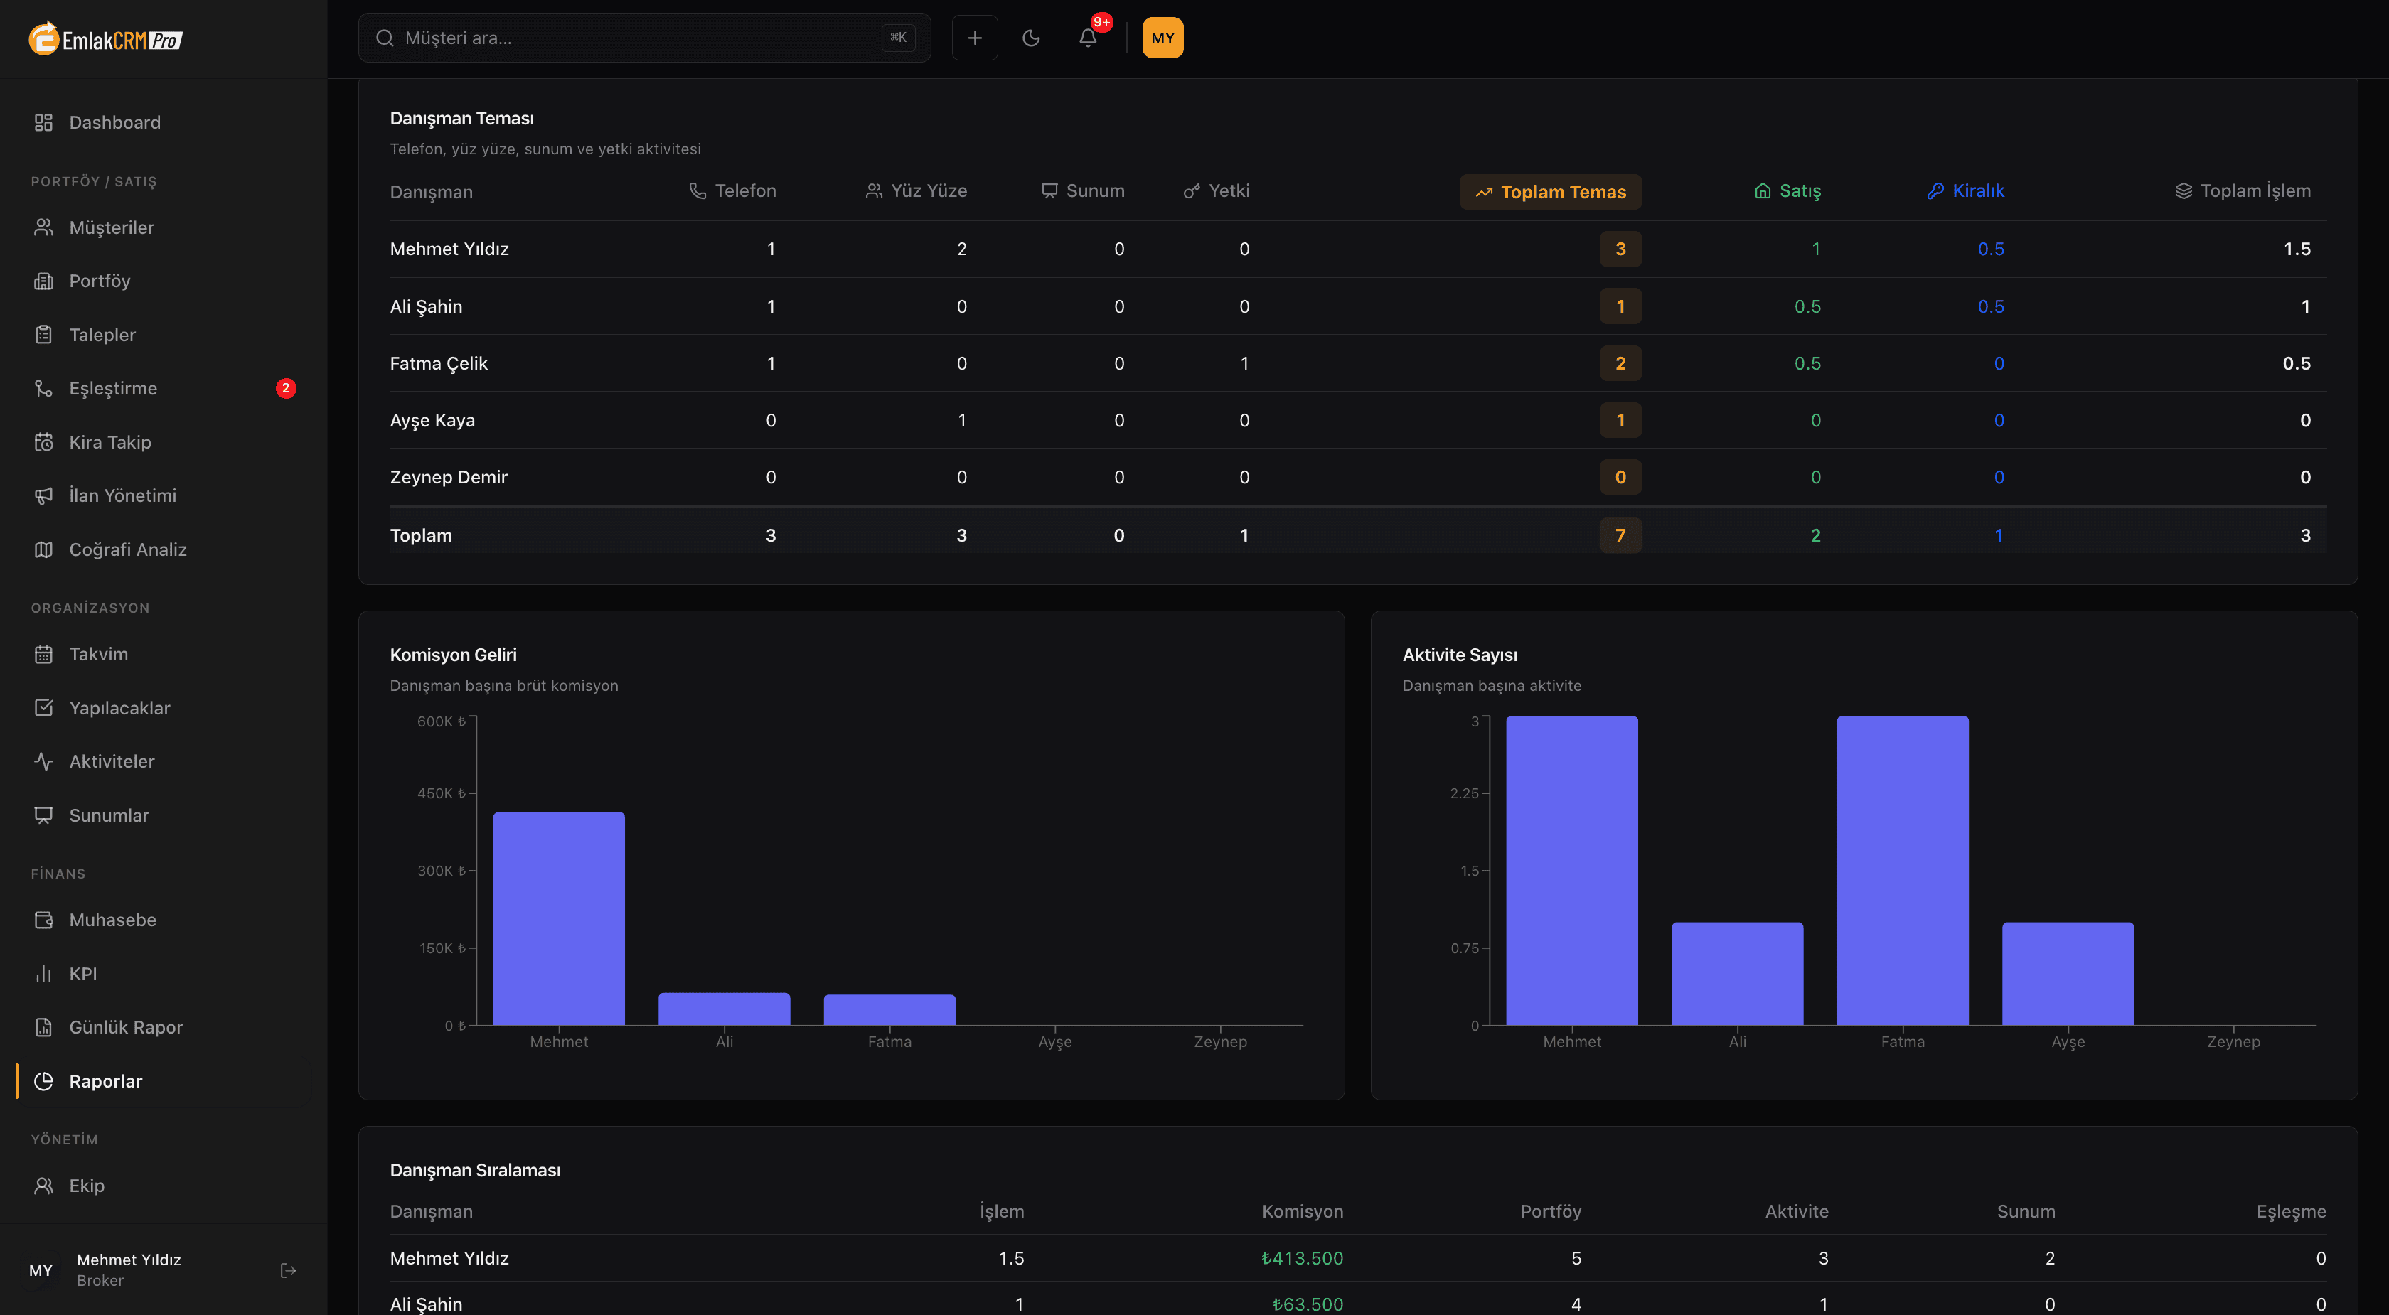Click the KPI bar chart icon

[43, 974]
